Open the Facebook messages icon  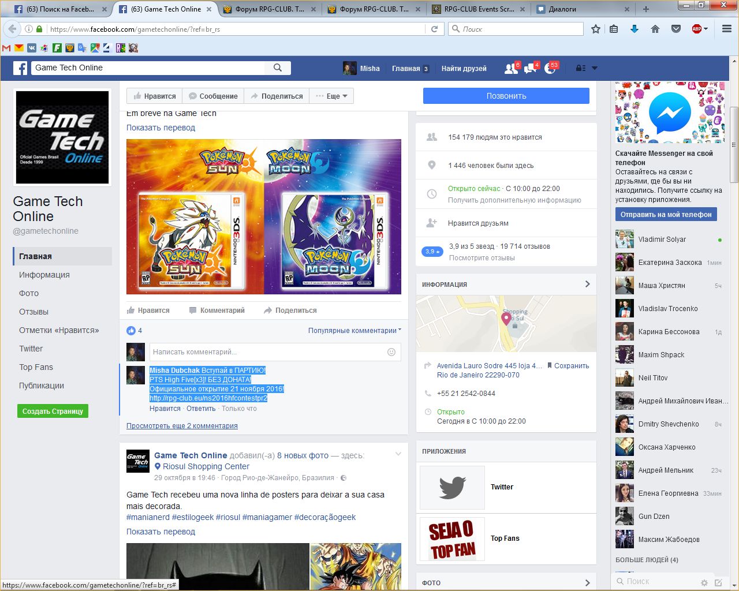(x=530, y=68)
